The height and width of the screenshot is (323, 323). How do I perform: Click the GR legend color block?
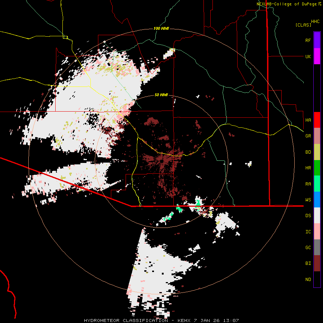pos(317,136)
